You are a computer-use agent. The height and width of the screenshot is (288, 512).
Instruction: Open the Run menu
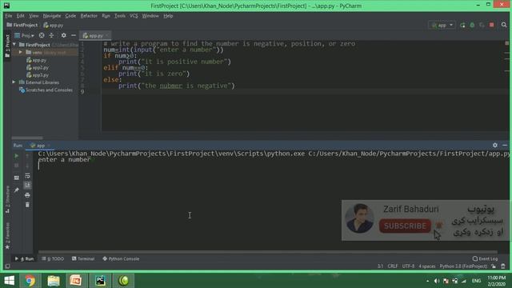click(106, 16)
